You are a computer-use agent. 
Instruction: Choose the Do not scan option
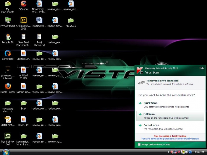click(x=151, y=125)
